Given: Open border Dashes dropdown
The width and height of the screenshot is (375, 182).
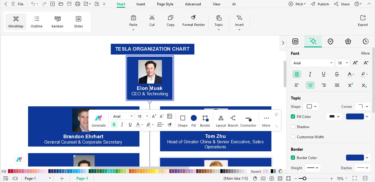Looking at the screenshot, I should click(363, 168).
